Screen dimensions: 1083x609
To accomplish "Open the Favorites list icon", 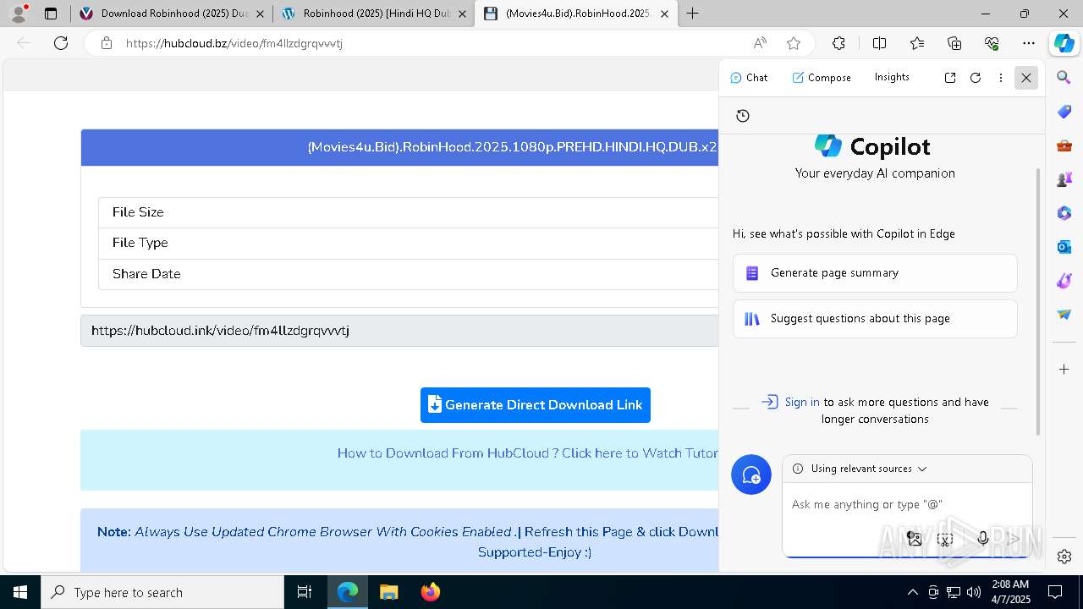I will [917, 43].
